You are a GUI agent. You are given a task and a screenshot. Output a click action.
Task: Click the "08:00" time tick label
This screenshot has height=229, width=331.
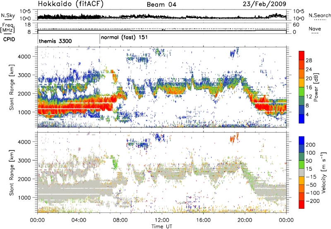tap(120, 220)
